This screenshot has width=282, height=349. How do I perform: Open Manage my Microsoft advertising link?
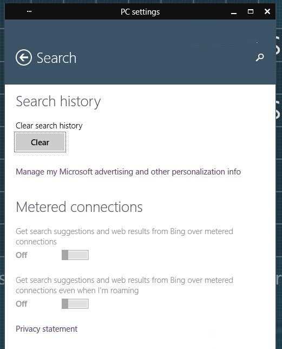pyautogui.click(x=128, y=172)
